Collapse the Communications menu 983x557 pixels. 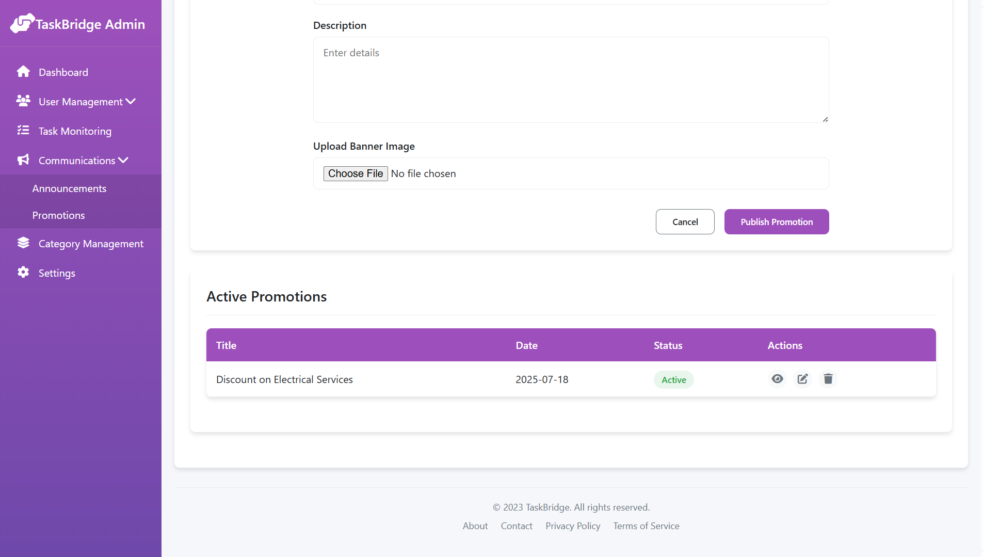point(123,160)
